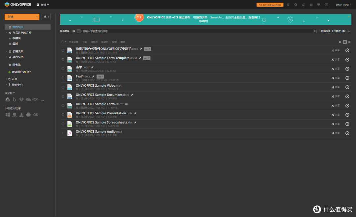The height and width of the screenshot is (217, 356).
Task: Switch to compact list view
Action: (349, 42)
